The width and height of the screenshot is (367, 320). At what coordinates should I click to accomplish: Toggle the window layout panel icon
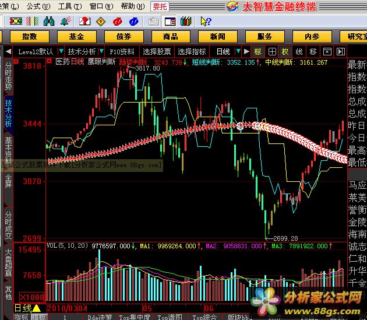[170, 22]
